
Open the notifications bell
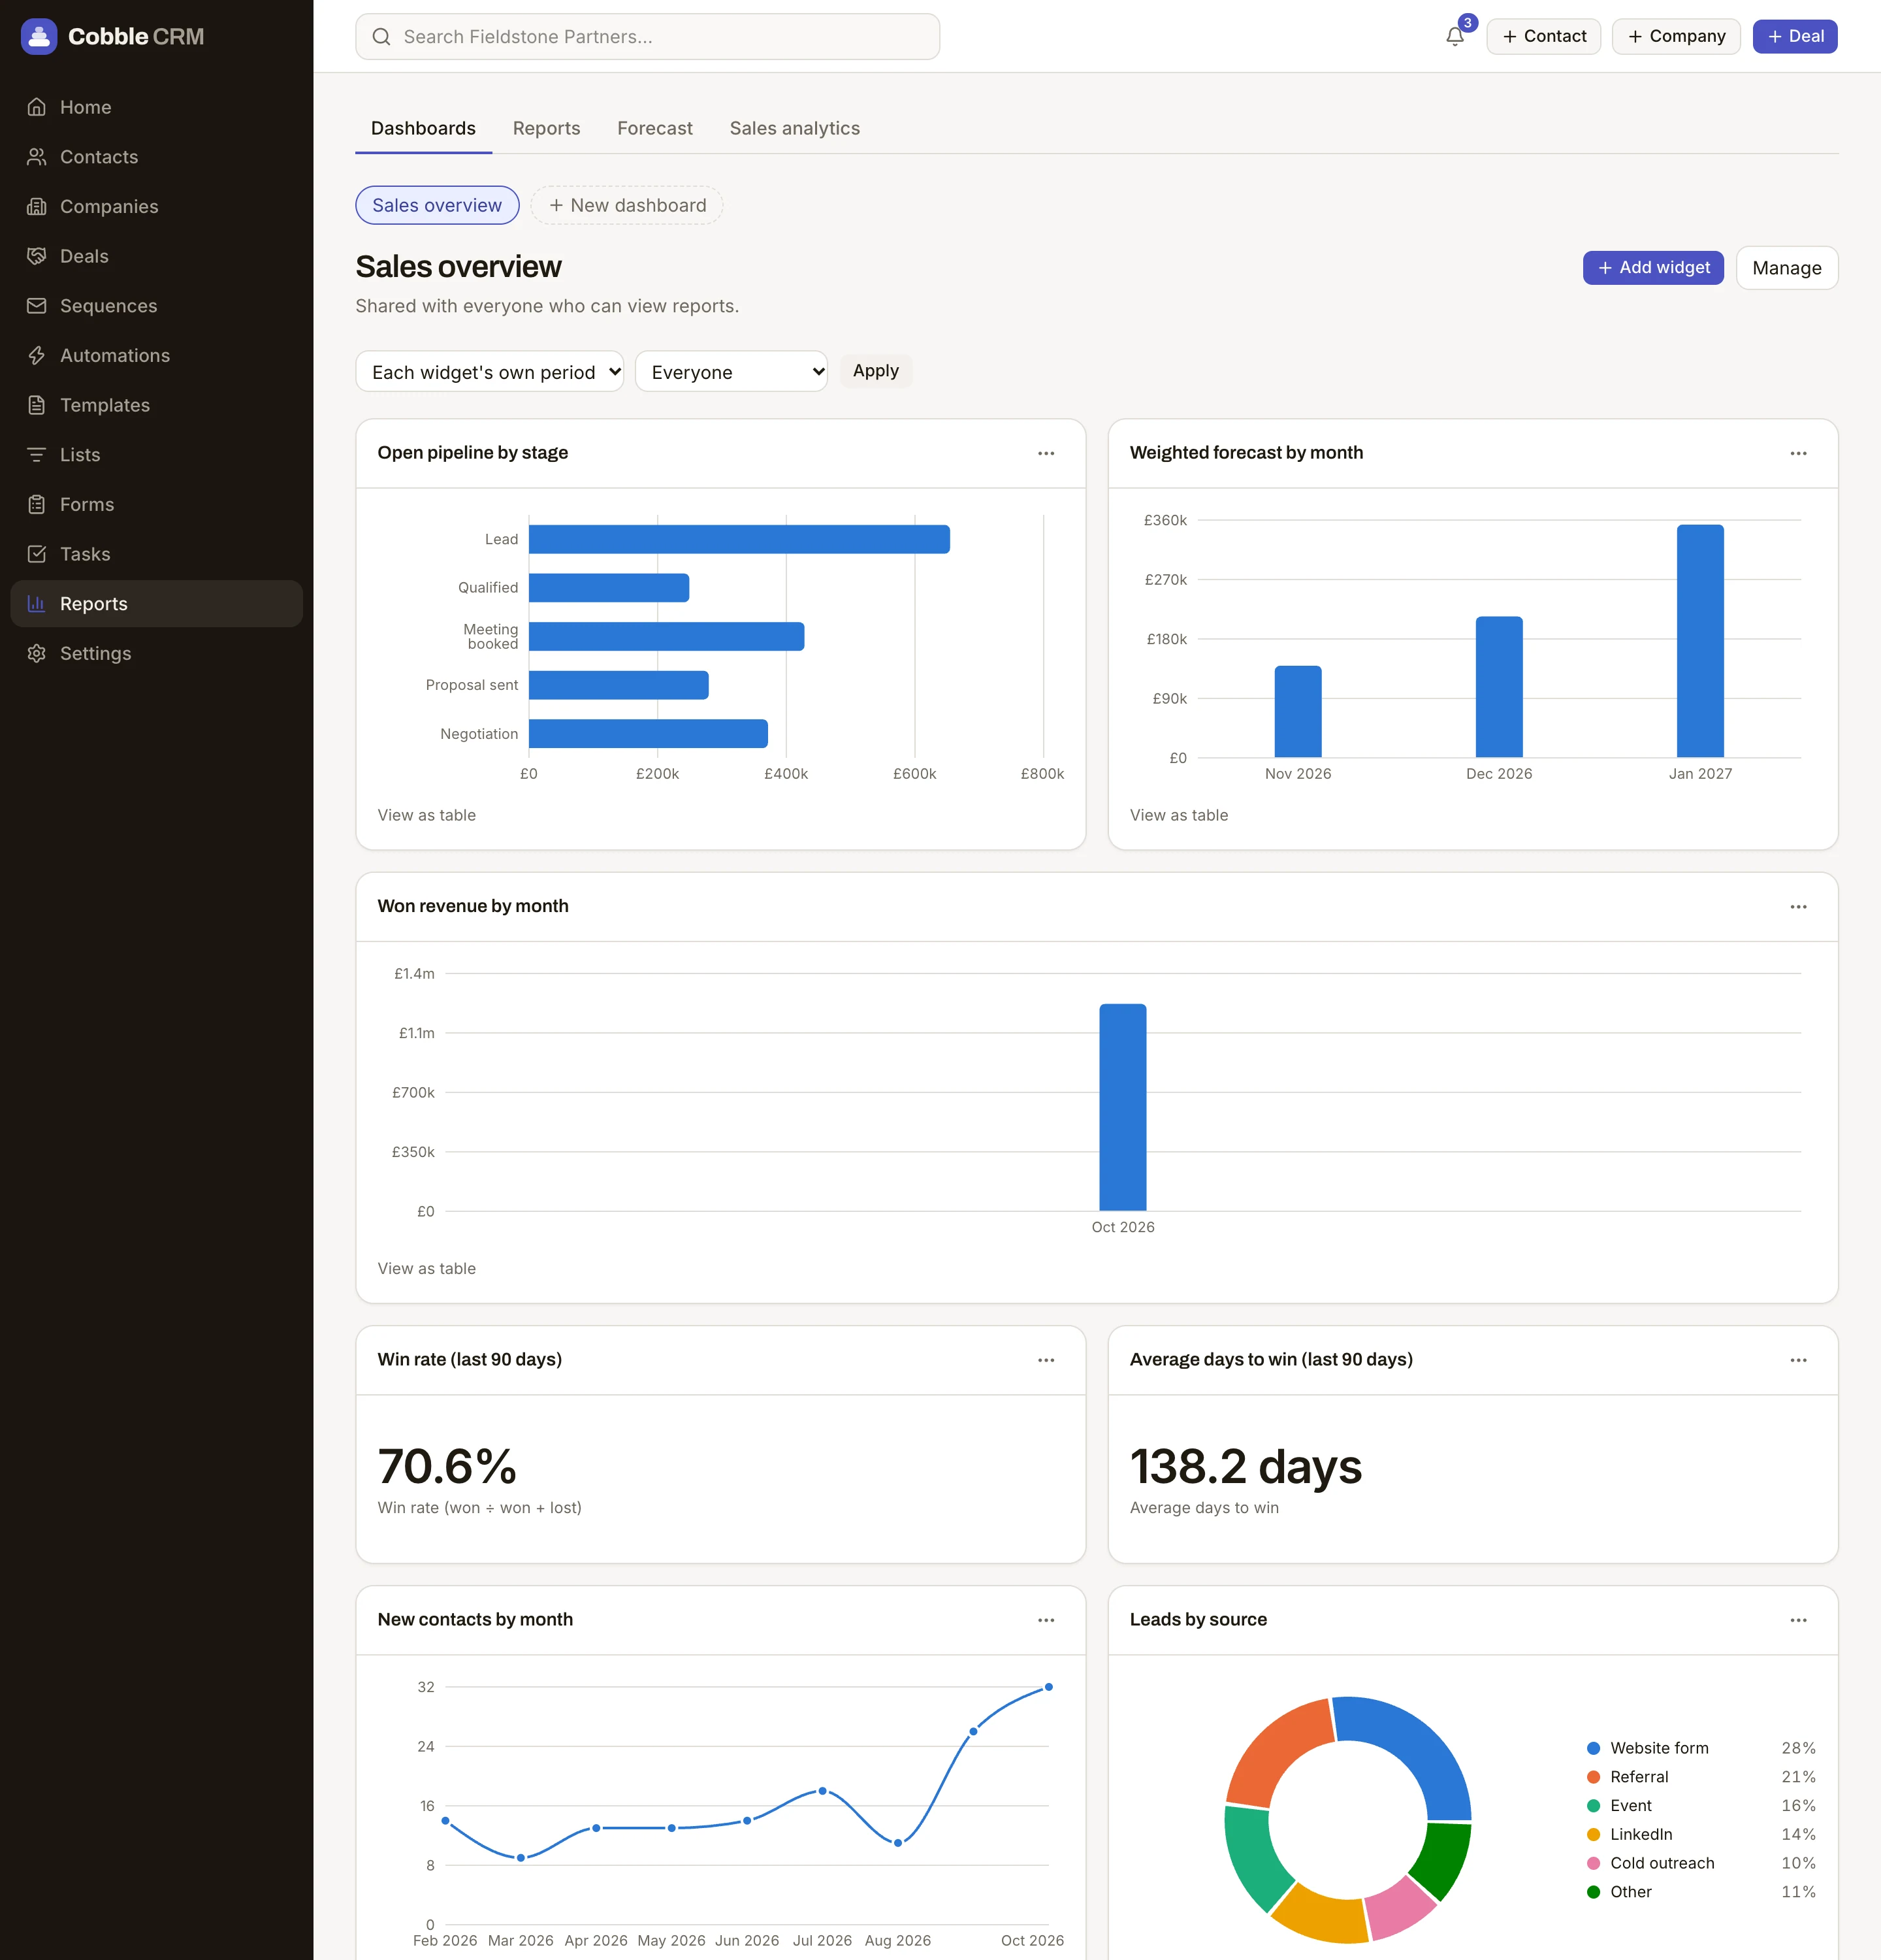click(x=1455, y=37)
